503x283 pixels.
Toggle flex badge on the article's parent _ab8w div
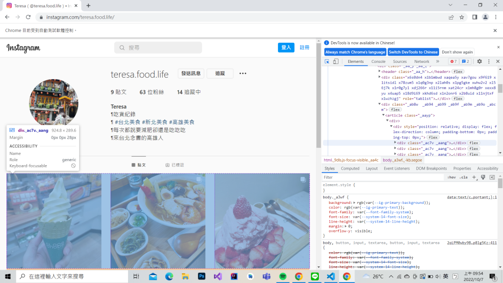click(395, 110)
